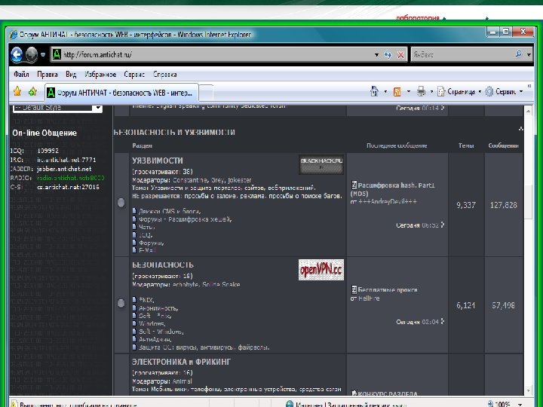Viewport: 543px width, 407px height.
Task: Open the Страница toolbar menu
Action: click(x=459, y=92)
